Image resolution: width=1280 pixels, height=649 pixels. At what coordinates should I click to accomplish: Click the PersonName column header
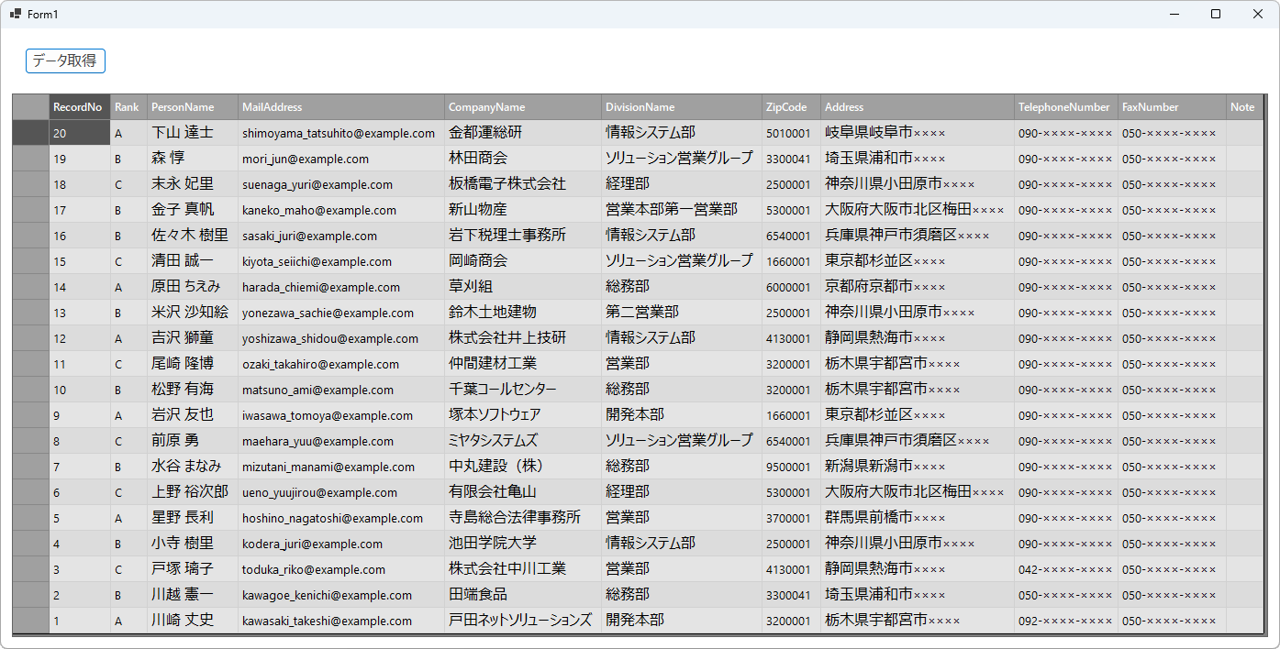(193, 107)
